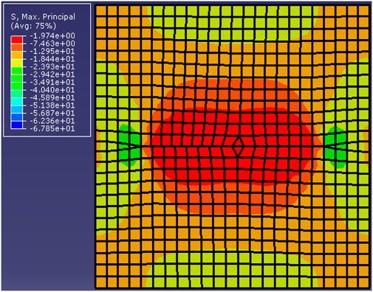This screenshot has width=373, height=292.
Task: Select the cyan color band in the legend
Action: point(17,102)
